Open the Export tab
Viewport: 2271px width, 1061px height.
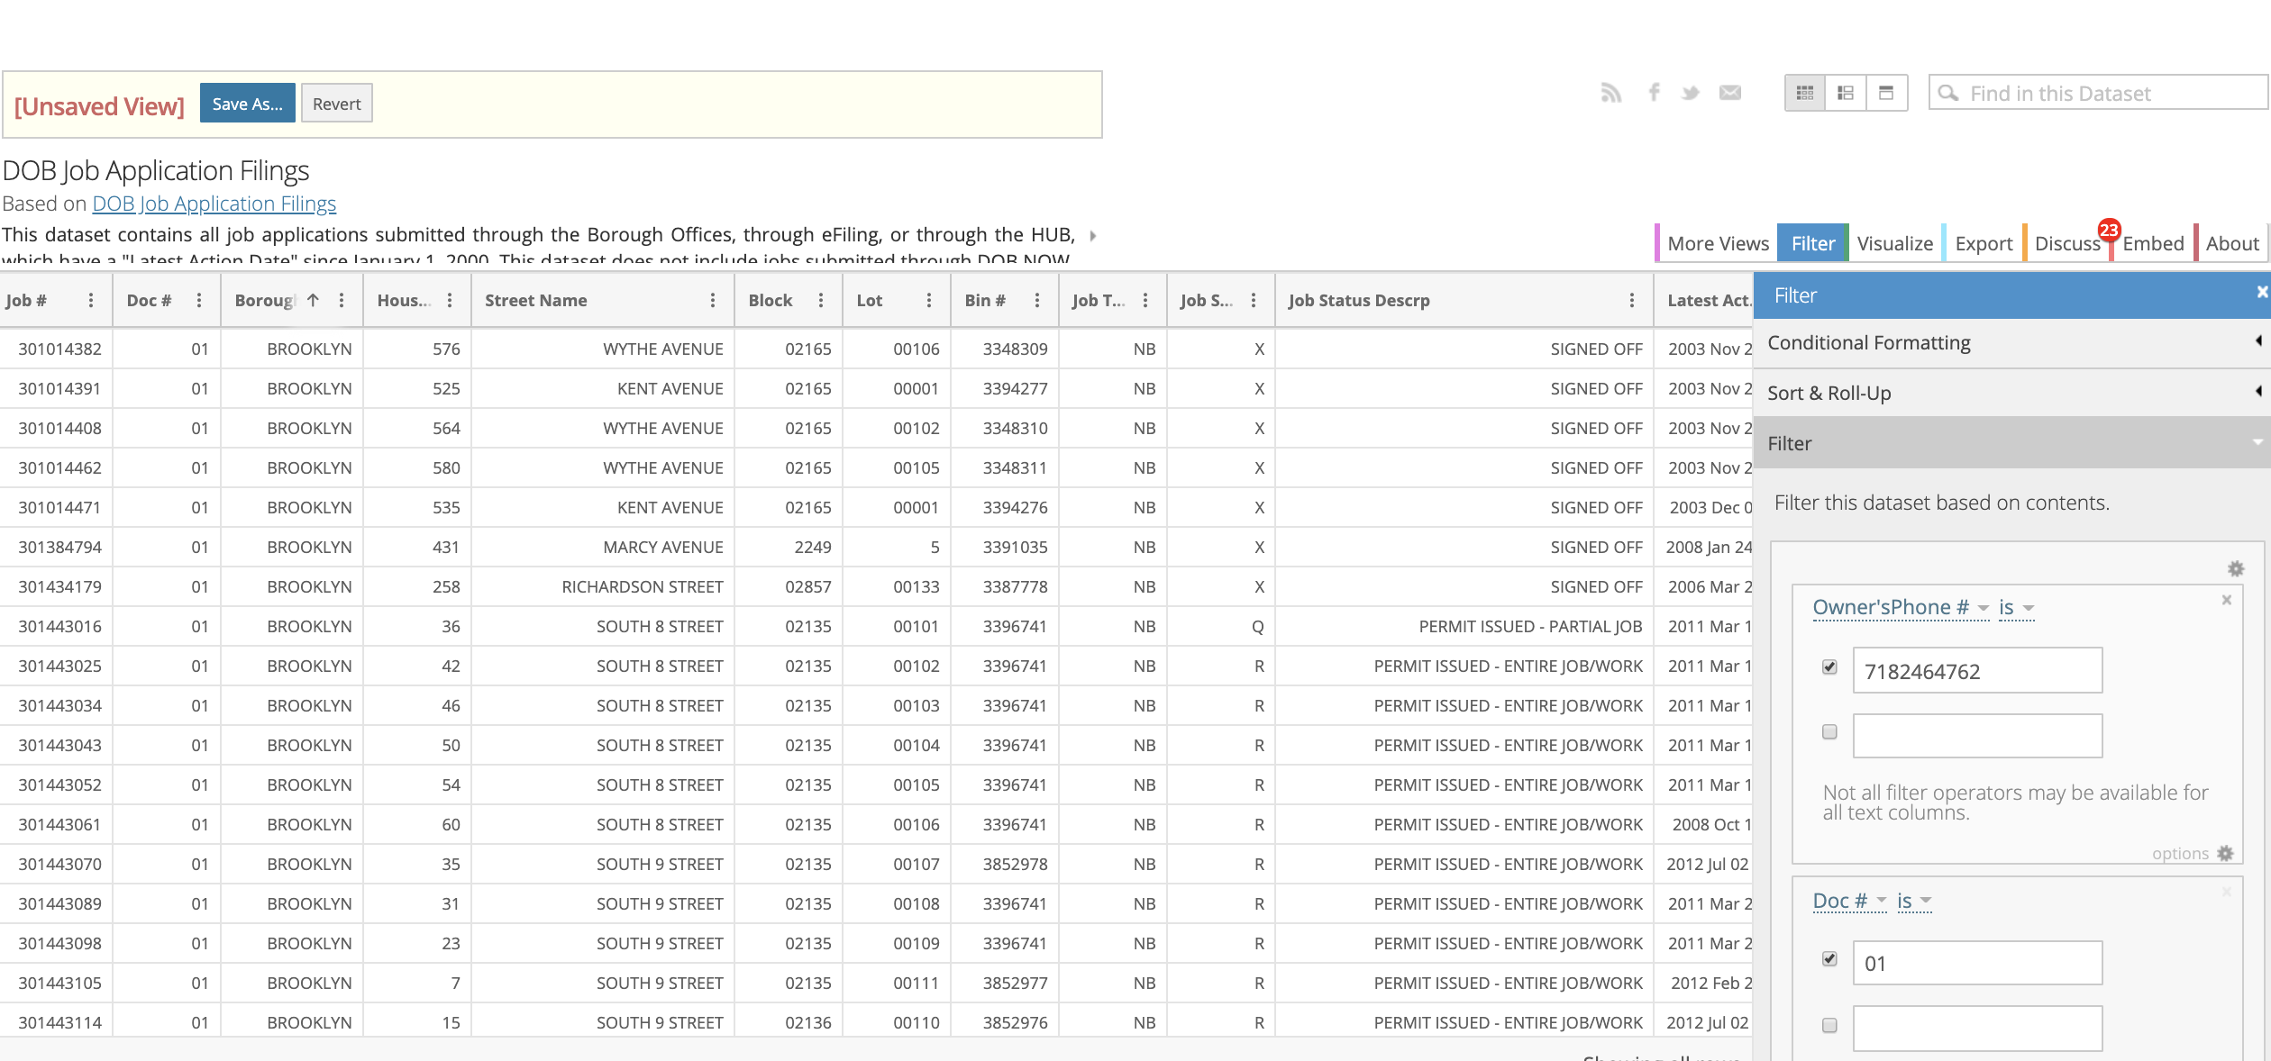[1984, 243]
